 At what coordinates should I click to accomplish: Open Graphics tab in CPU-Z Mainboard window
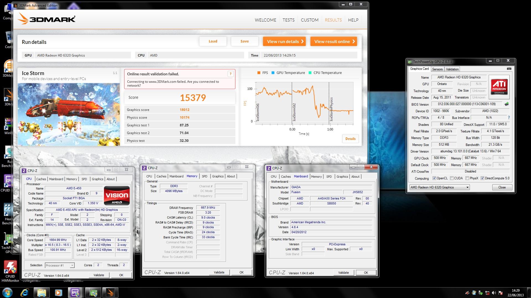[342, 177]
